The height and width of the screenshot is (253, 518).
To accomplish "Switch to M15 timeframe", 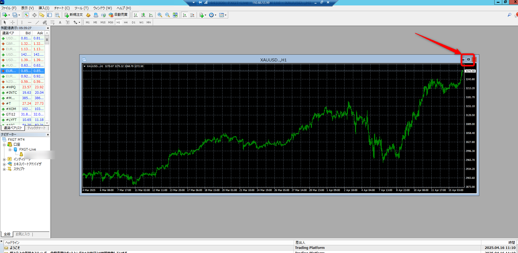I will [103, 22].
